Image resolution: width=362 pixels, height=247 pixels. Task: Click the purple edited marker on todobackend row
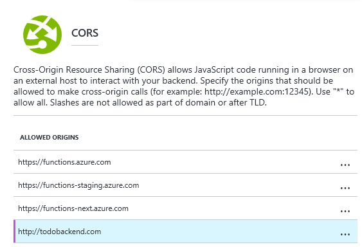pos(15,232)
